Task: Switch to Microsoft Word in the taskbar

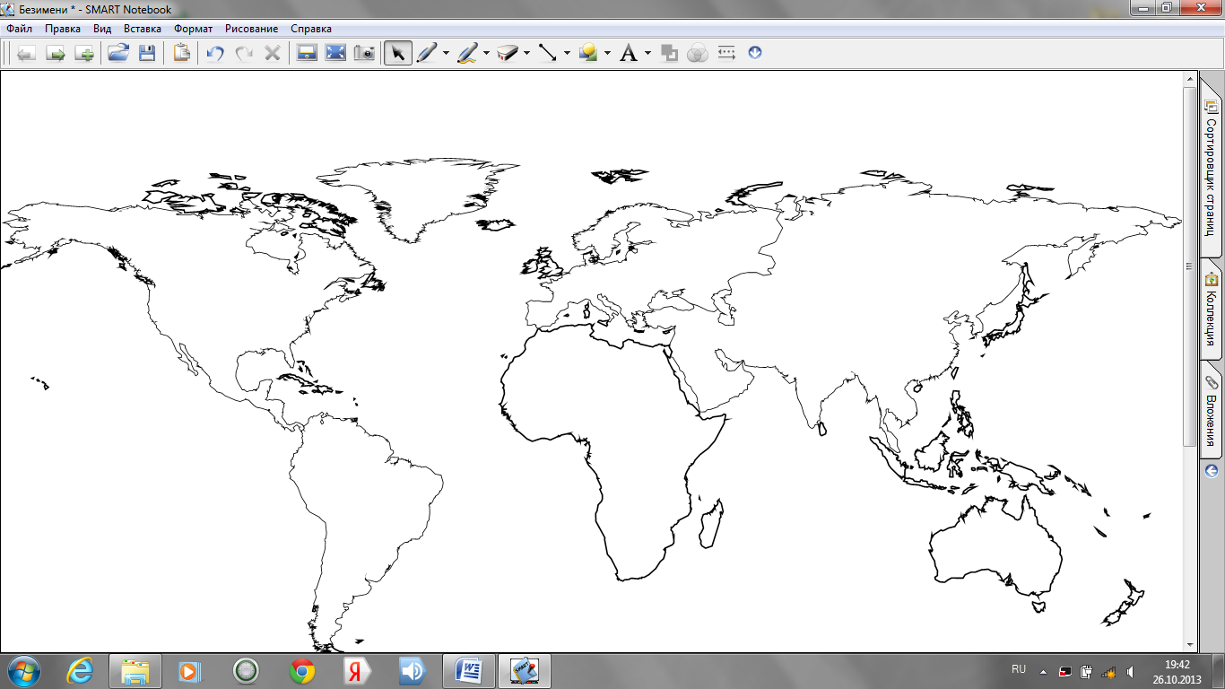Action: coord(468,671)
